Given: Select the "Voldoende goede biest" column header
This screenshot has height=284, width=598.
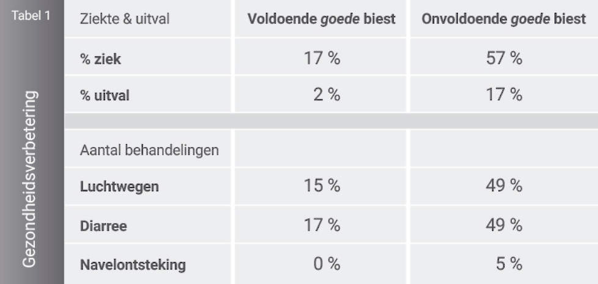Looking at the screenshot, I should (x=321, y=19).
